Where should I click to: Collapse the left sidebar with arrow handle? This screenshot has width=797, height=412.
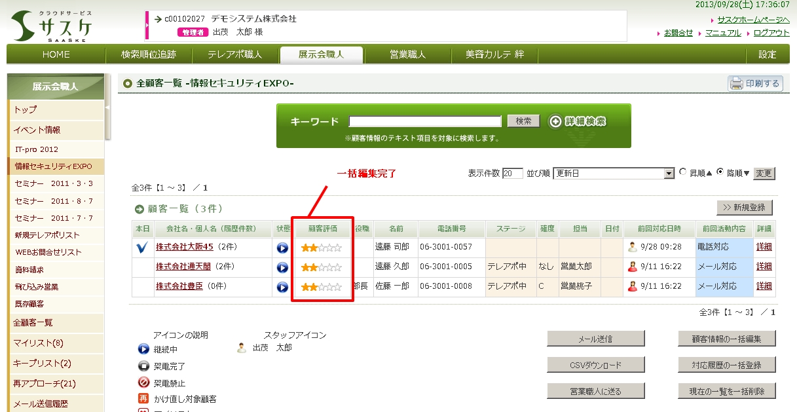coord(107,107)
